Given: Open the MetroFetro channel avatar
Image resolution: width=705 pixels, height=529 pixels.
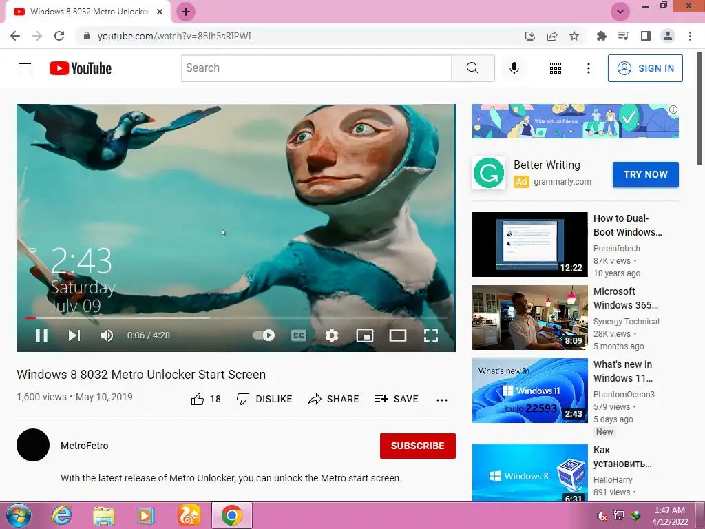Looking at the screenshot, I should coord(33,445).
